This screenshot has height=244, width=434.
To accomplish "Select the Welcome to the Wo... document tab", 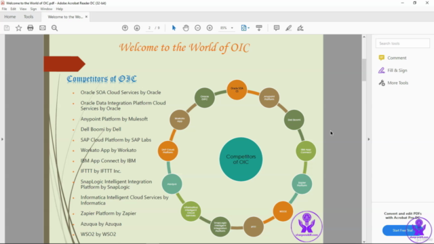I will [x=65, y=17].
